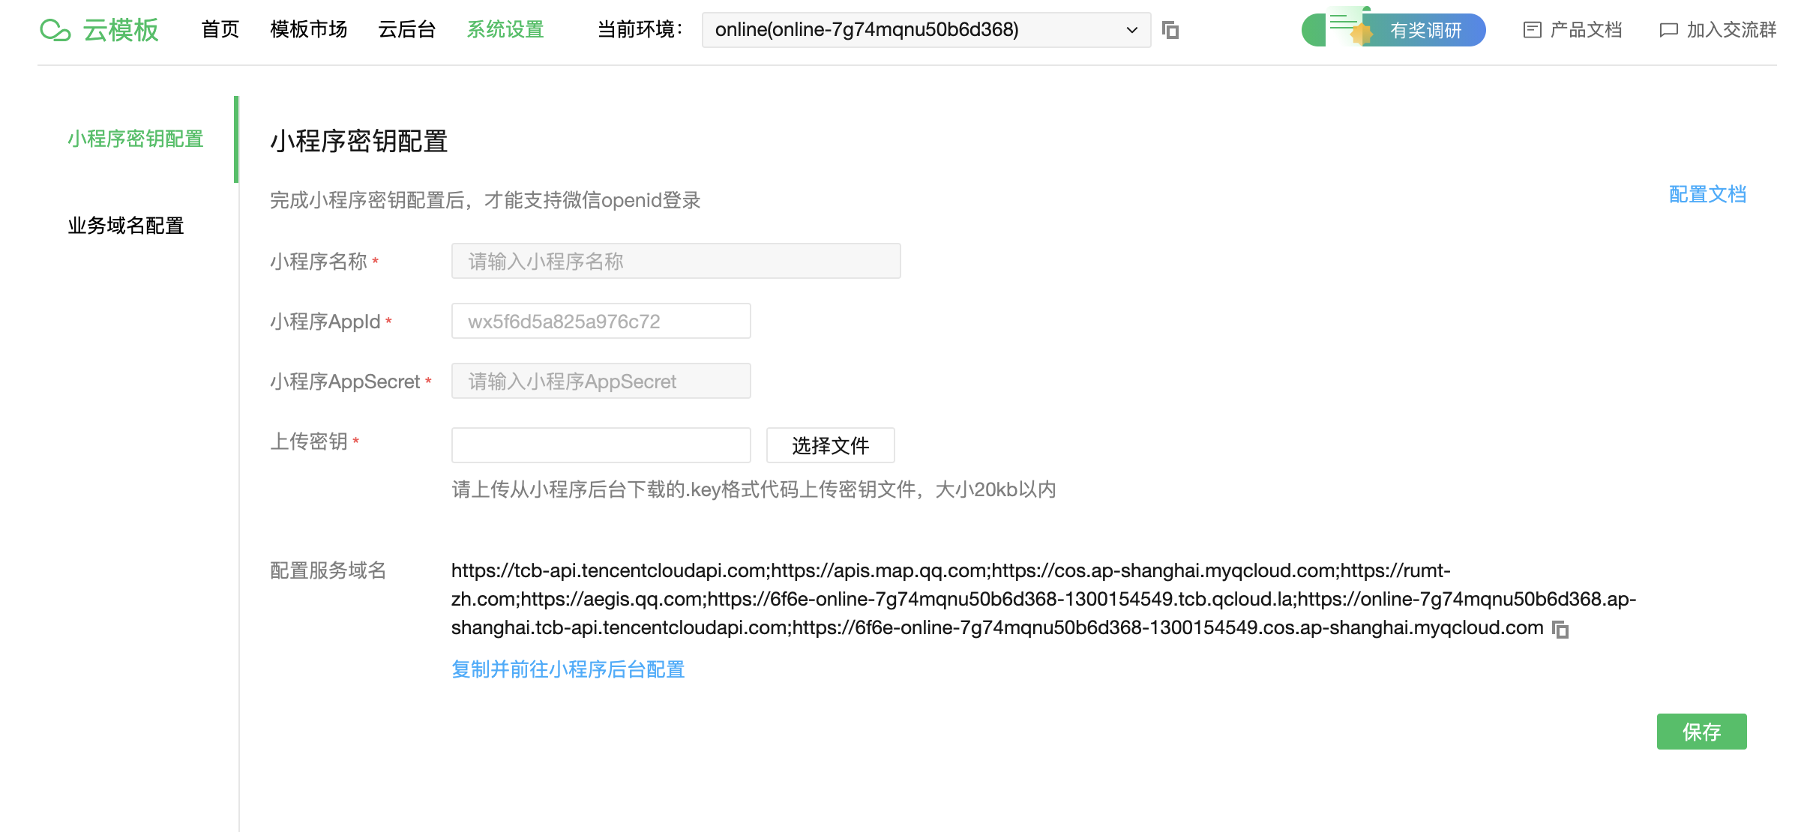Click the 产品文档 document icon
Viewport: 1816px width, 832px height.
pyautogui.click(x=1532, y=30)
